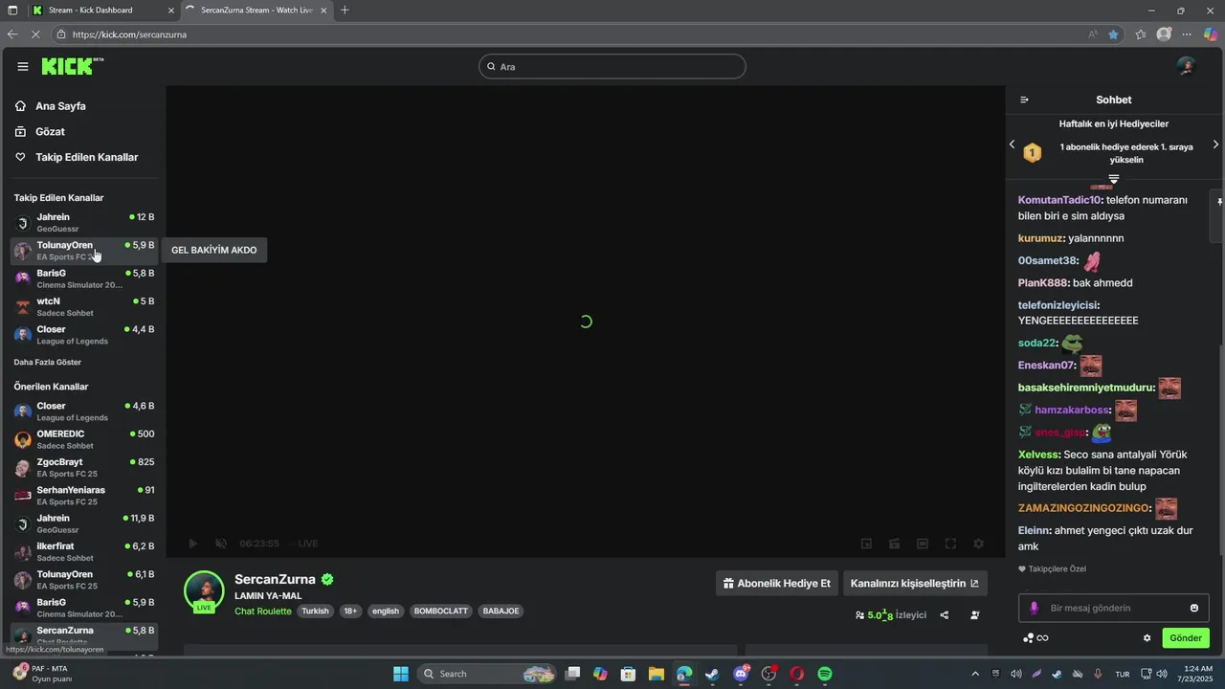Viewport: 1225px width, 689px height.
Task: Click ZAMAZINGOZINGOZINGO username in chat
Action: tap(1083, 508)
